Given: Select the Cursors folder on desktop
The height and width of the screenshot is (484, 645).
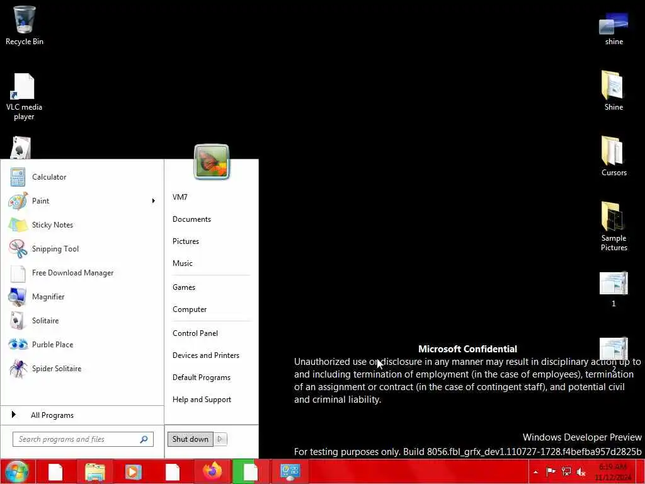Looking at the screenshot, I should point(614,156).
